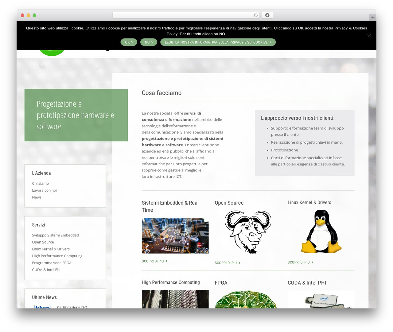Viewport: 393px width, 332px height.
Task: Click the Open Source section heading
Action: pyautogui.click(x=229, y=203)
